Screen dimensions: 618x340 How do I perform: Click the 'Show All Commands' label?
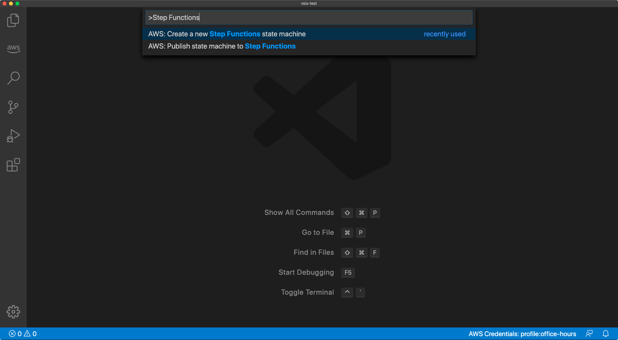pyautogui.click(x=299, y=213)
